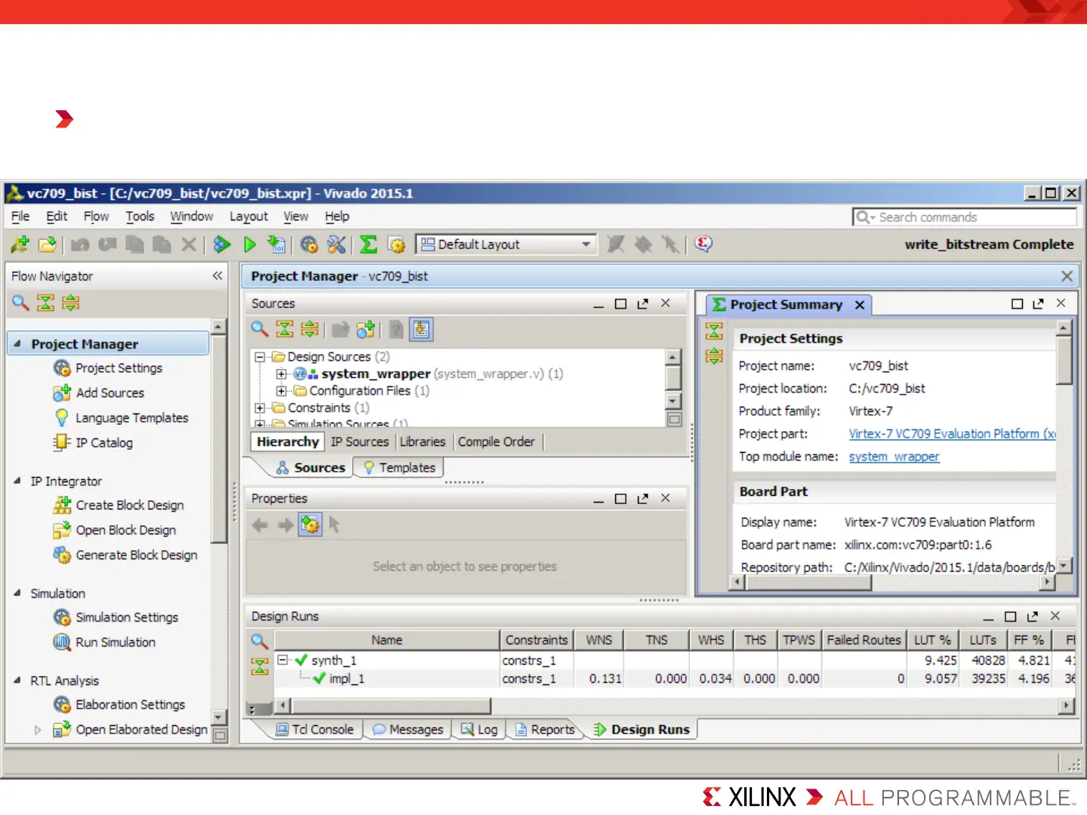
Task: Open the Layout menu
Action: [x=248, y=217]
